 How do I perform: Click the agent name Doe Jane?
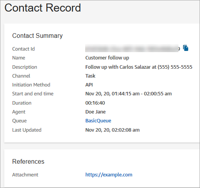tap(96, 112)
